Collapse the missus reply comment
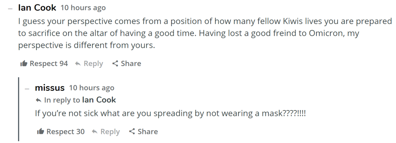Image resolution: width=396 pixels, height=143 pixels. click(27, 89)
